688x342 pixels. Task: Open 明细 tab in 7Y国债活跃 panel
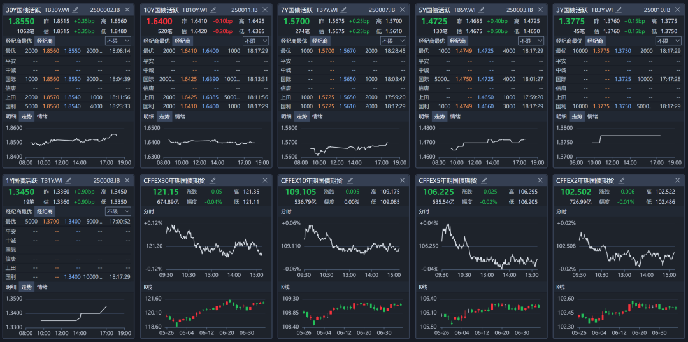[286, 117]
